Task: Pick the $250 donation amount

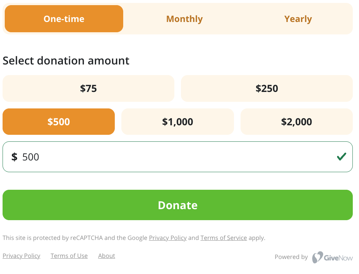Action: [x=267, y=88]
